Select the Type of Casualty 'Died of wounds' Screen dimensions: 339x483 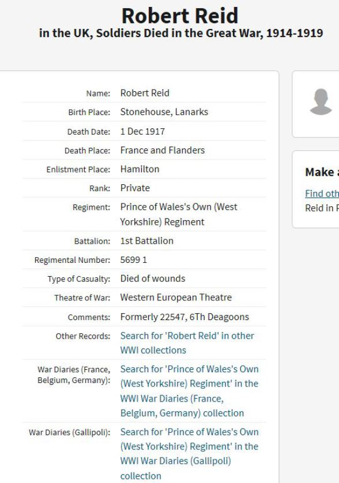(x=152, y=278)
